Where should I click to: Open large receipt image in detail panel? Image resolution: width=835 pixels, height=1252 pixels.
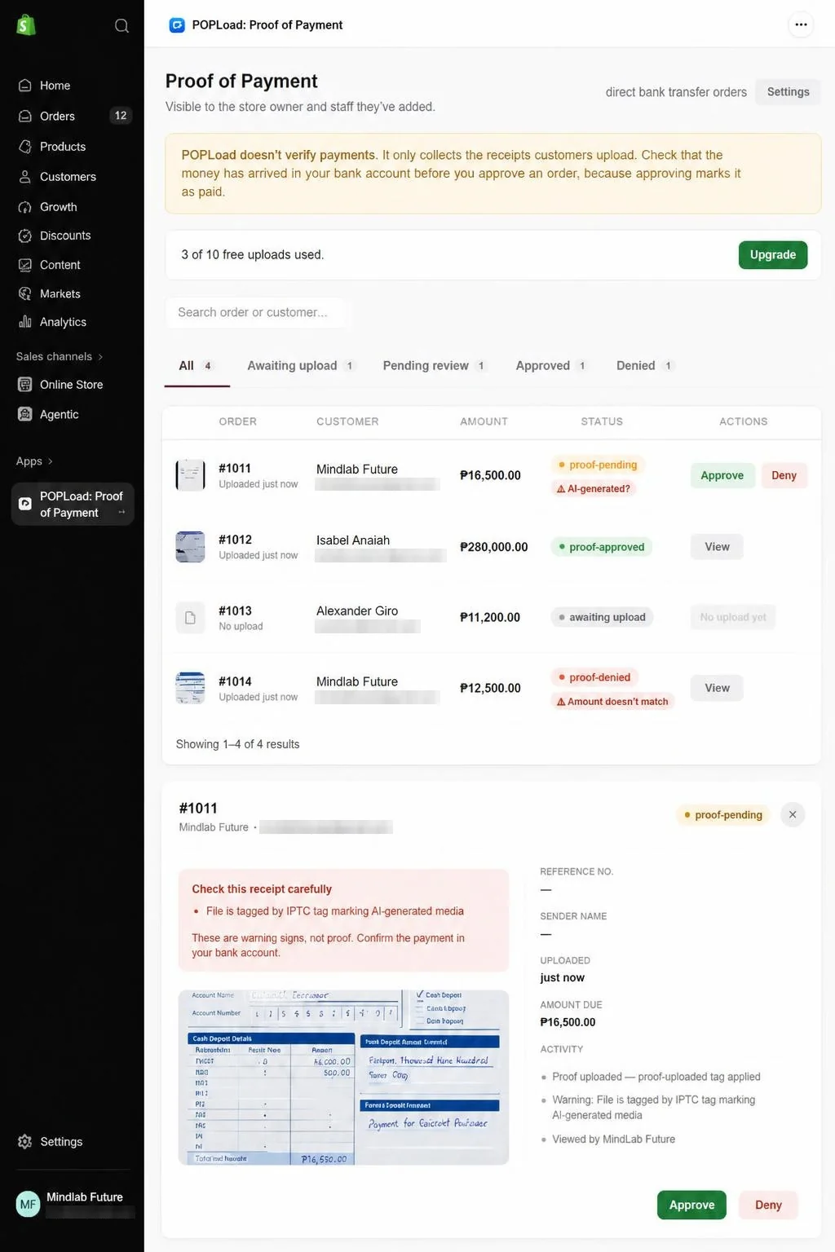tap(343, 1078)
